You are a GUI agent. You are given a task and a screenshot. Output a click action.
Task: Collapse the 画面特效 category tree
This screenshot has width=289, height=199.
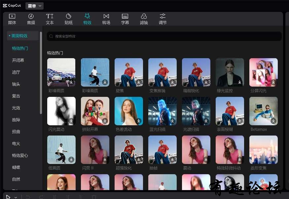point(9,36)
